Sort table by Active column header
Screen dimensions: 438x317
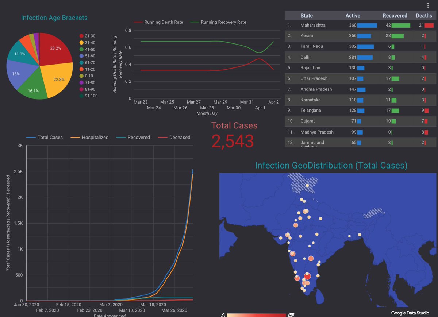[x=353, y=16]
